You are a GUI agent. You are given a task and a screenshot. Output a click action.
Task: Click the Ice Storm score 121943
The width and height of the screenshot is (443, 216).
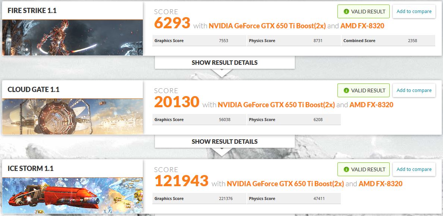point(181,181)
